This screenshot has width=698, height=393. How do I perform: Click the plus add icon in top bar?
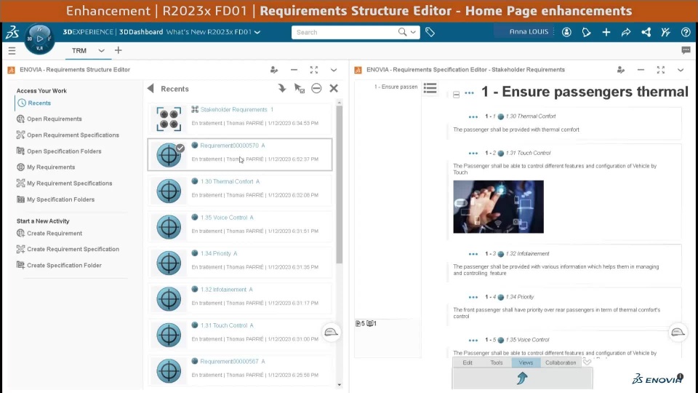(606, 32)
